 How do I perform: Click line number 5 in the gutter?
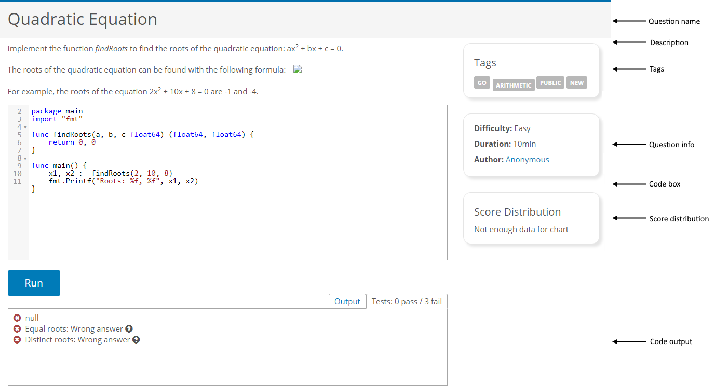tap(19, 135)
